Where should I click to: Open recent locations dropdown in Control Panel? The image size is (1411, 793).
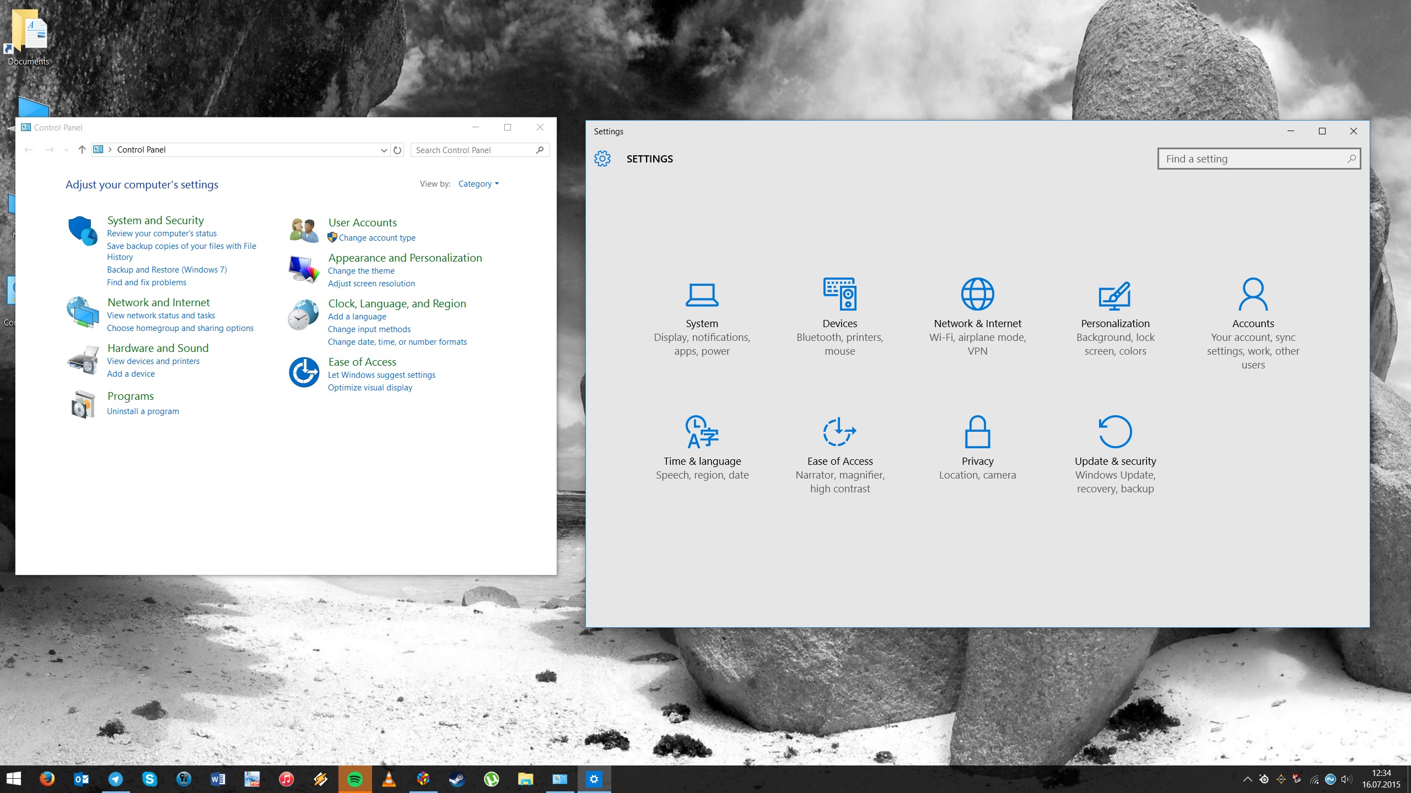[66, 150]
